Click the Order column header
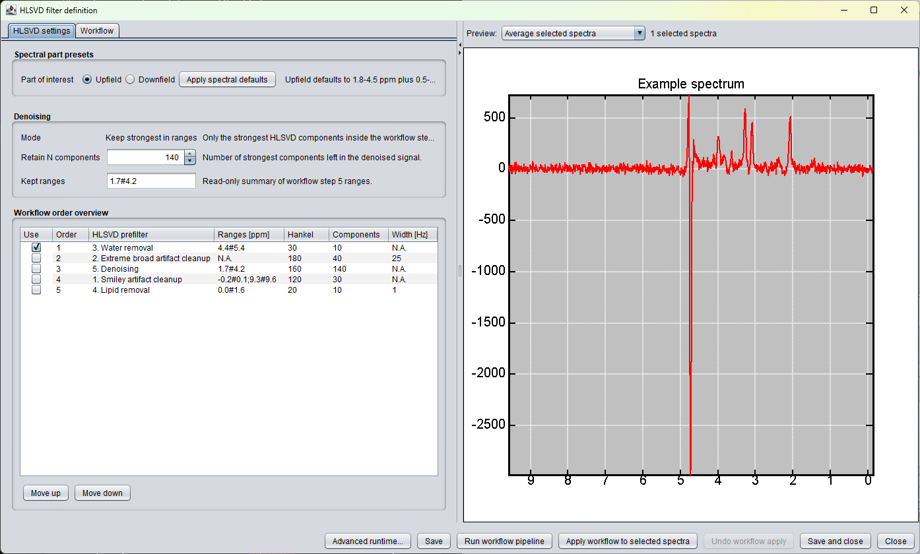Screen dimensions: 920x554 point(70,235)
